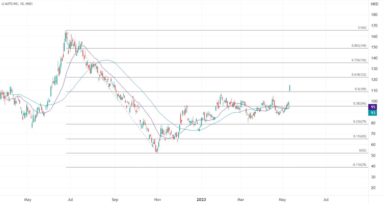The width and height of the screenshot is (383, 204).
Task: Select the latest green gap-up candle above 110
Action: (290, 88)
